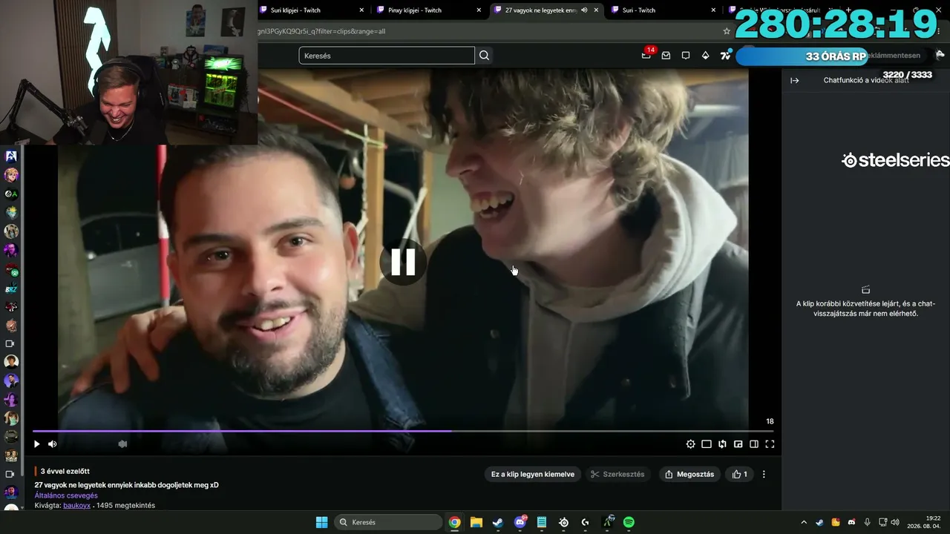The image size is (950, 534).
Task: Open clipper profile link baukoyx
Action: click(76, 505)
